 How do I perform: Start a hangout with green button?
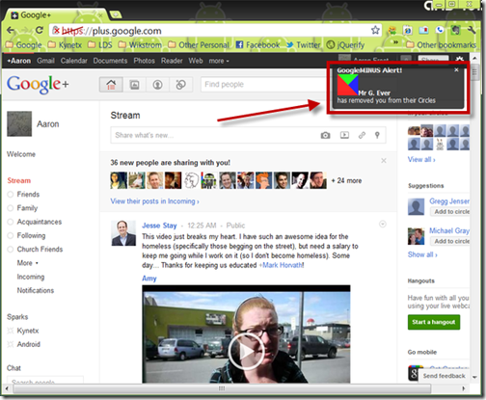[434, 322]
